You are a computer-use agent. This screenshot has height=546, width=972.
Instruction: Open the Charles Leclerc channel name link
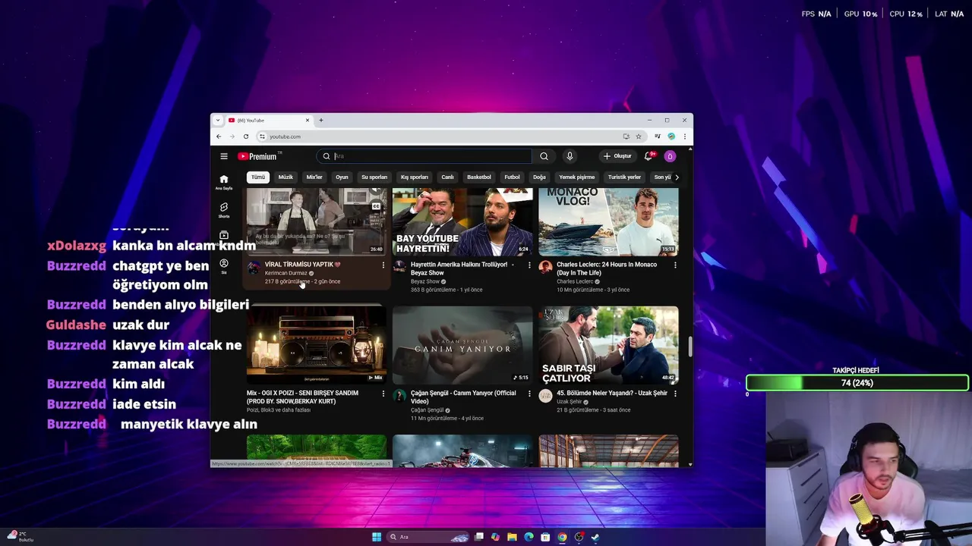tap(575, 281)
